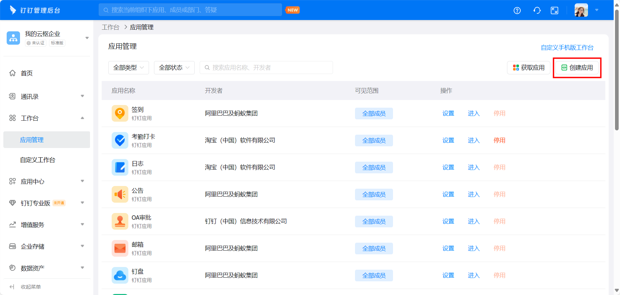Expand the 企业存储 menu arrow
This screenshot has height=295, width=620.
82,246
